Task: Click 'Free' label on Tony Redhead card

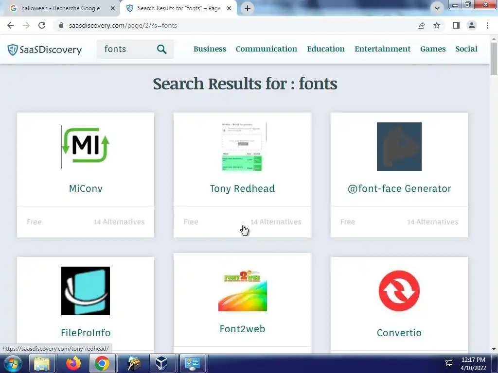Action: (191, 222)
